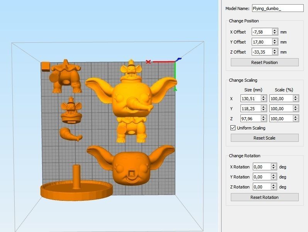Increase X Size with up arrow

[264, 97]
